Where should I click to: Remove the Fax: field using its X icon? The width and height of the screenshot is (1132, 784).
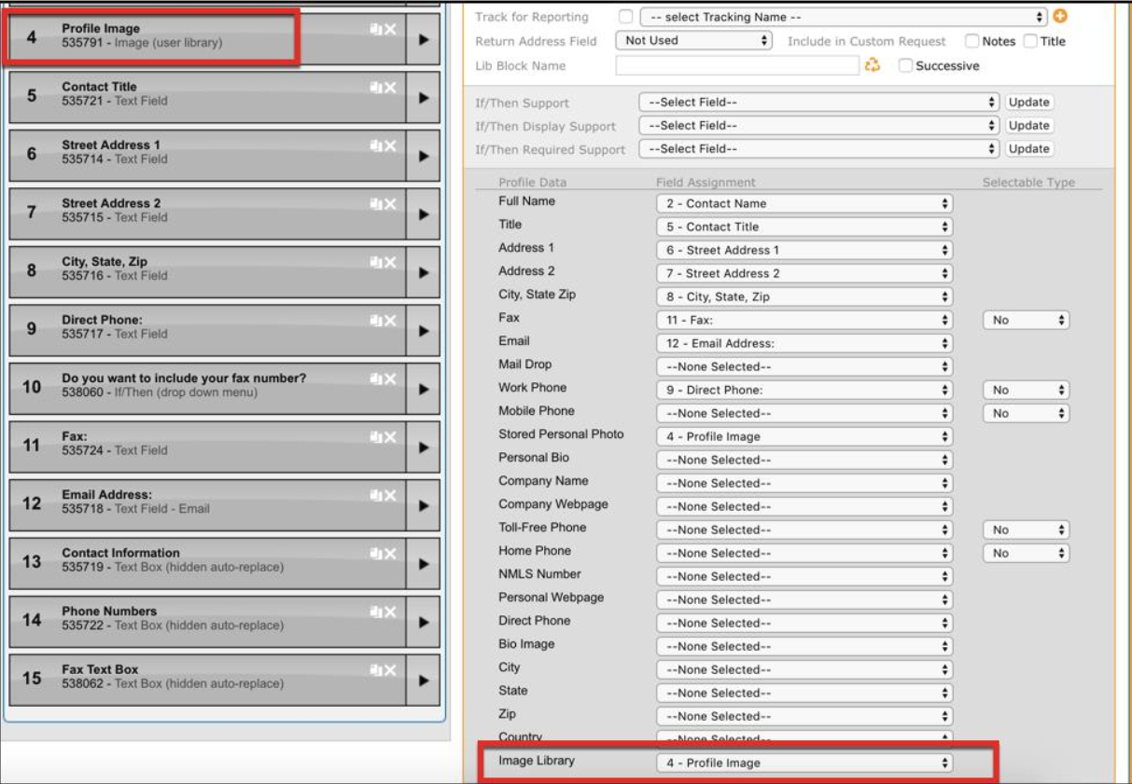tap(390, 437)
